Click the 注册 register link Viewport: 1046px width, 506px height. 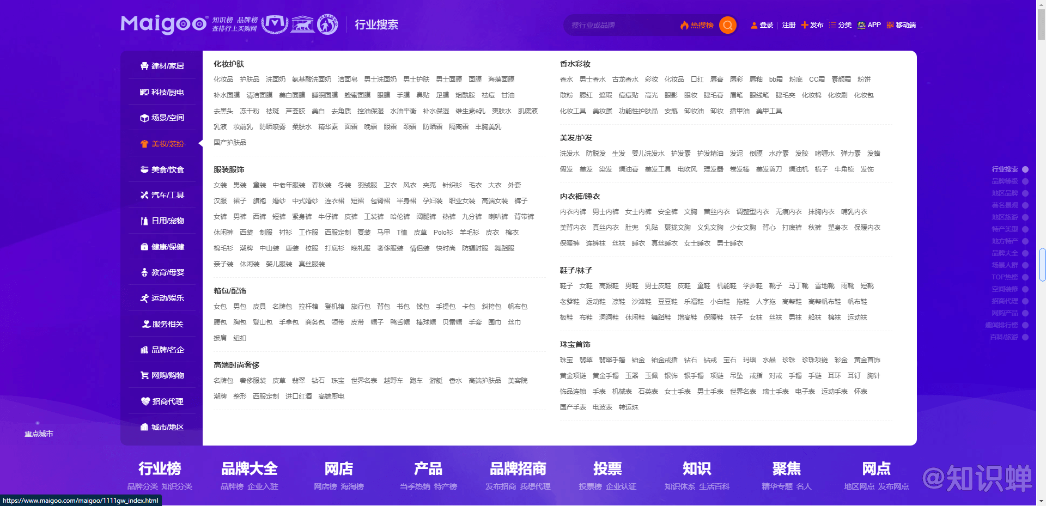(788, 25)
